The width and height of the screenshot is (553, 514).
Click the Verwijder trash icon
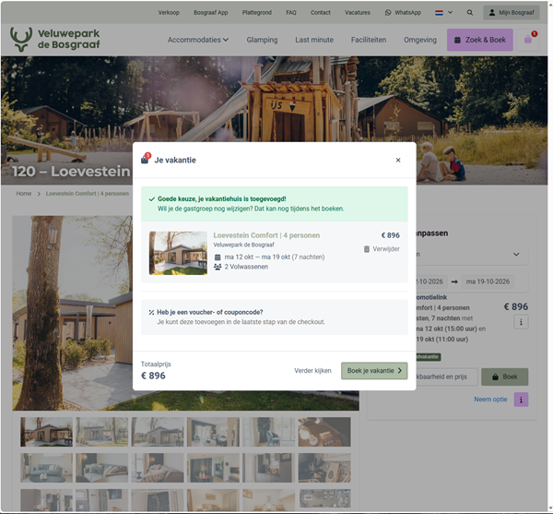click(367, 249)
